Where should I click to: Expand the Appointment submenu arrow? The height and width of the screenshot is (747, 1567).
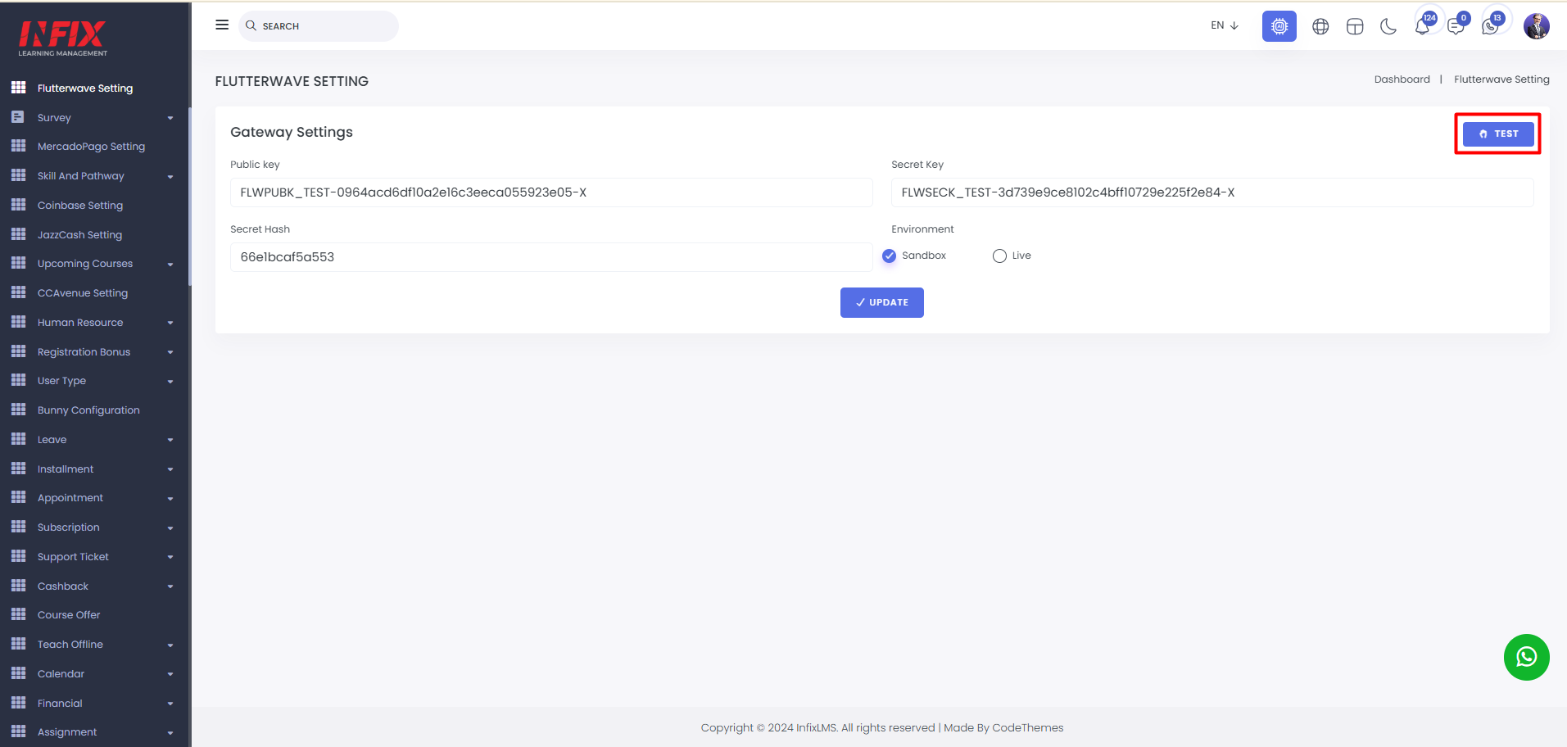click(170, 498)
